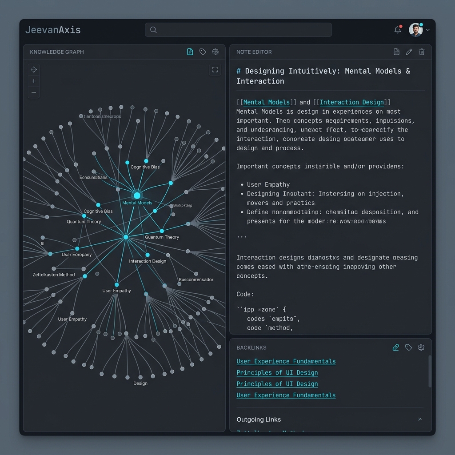Open first User Experience Fundamentals backlink
Screen dimensions: 455x455
(x=286, y=361)
